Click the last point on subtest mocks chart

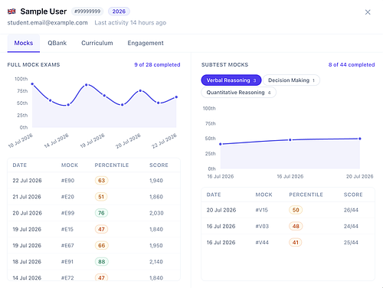tap(360, 139)
